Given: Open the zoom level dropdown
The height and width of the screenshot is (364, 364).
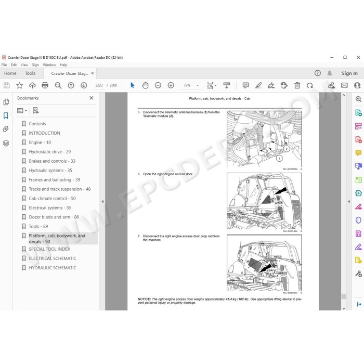Looking at the screenshot, I should tap(198, 85).
